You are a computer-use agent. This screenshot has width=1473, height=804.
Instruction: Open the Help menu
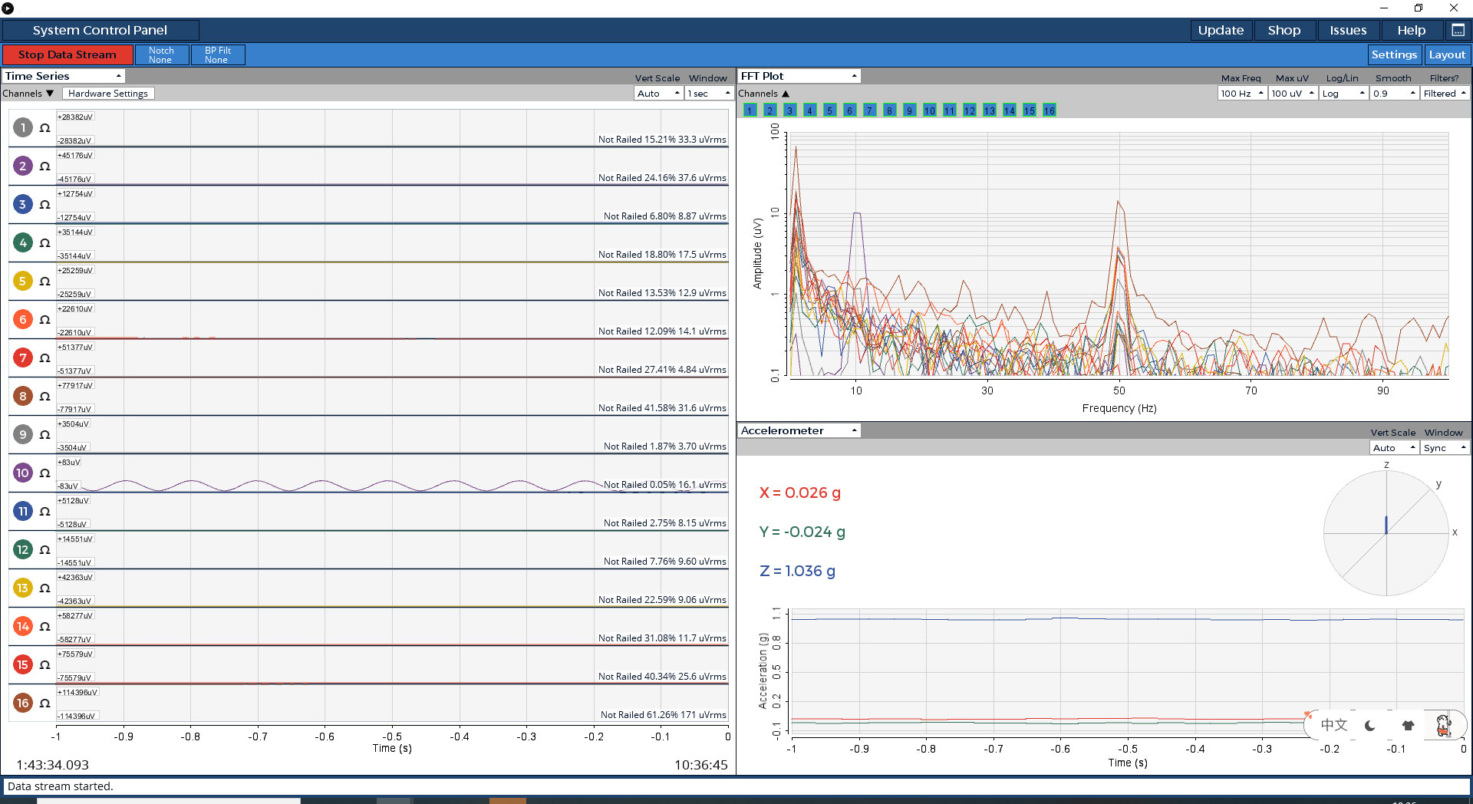point(1411,30)
